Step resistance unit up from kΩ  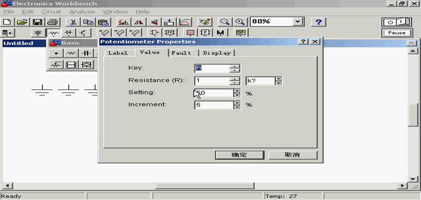point(279,79)
